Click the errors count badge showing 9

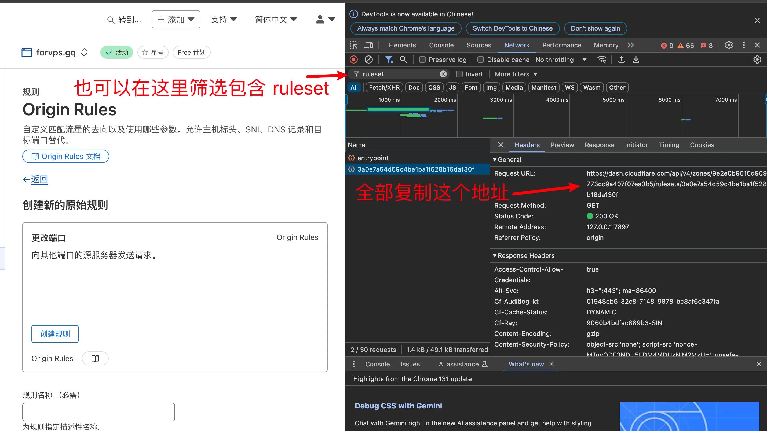667,46
